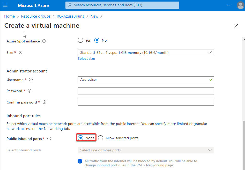Show info tooltip for Password
The height and width of the screenshot is (170, 245).
tap(30, 91)
